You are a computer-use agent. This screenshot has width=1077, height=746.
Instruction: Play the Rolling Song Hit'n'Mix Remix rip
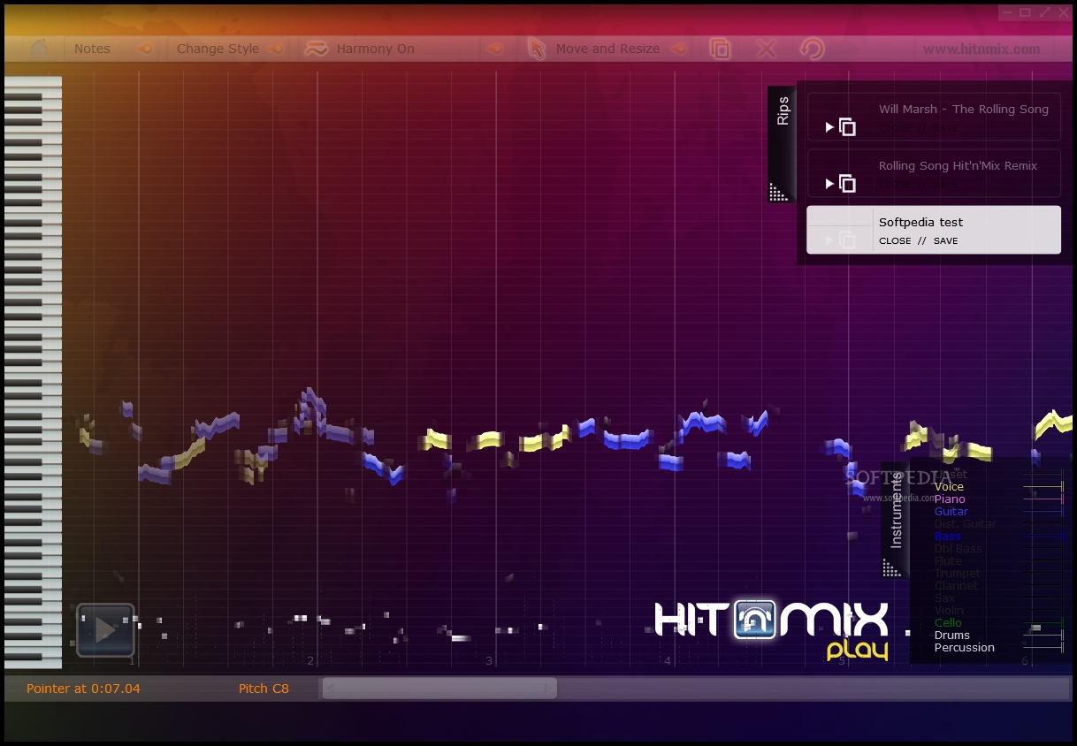pyautogui.click(x=829, y=184)
